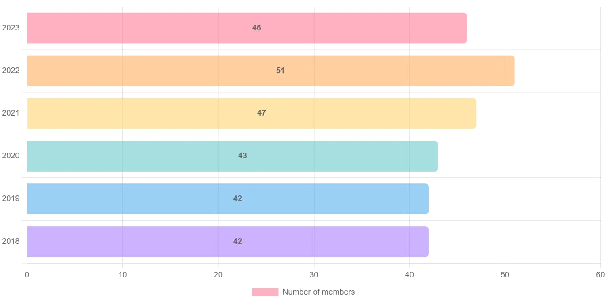
Task: Click the 2023 y-axis label
Action: click(11, 28)
